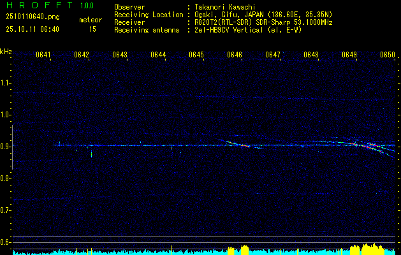401x255 pixels.
Task: Click the 'meteor' label
Action: pos(91,20)
